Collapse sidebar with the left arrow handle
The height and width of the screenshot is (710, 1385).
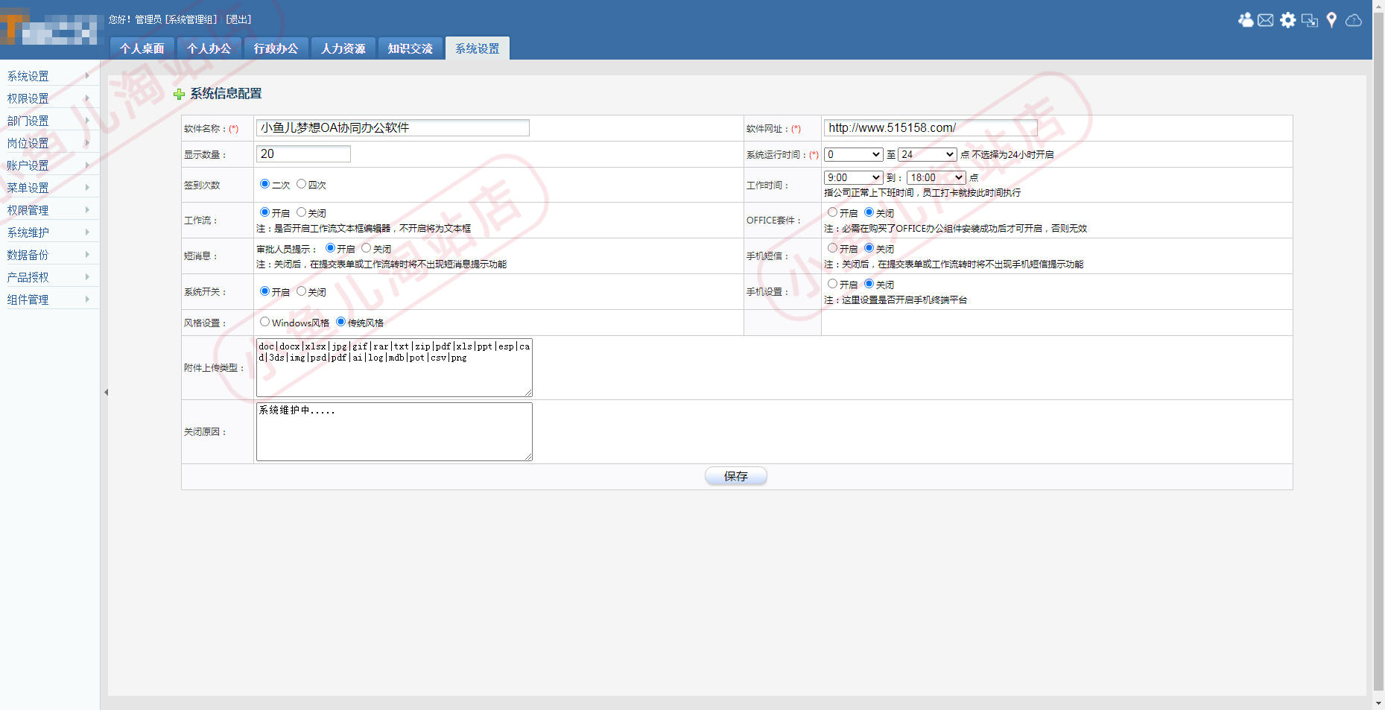click(106, 392)
